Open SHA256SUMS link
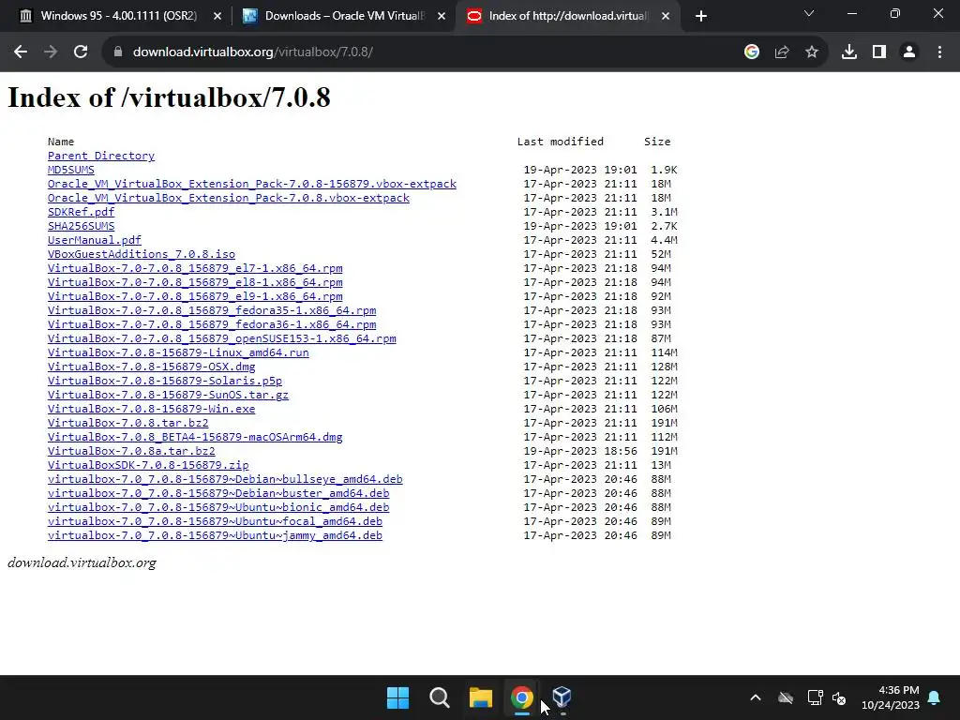960x720 pixels. point(81,226)
